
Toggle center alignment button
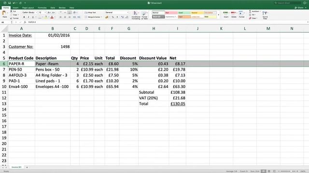click(x=65, y=17)
